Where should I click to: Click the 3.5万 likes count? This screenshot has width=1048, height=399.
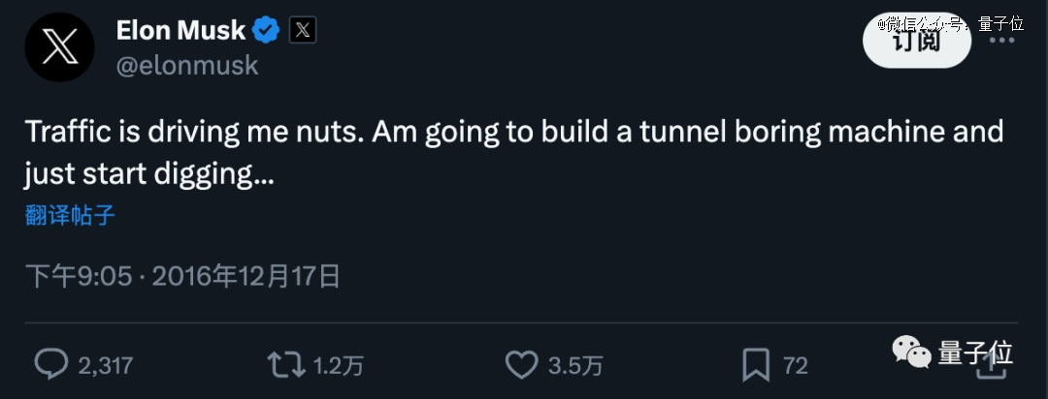(575, 366)
